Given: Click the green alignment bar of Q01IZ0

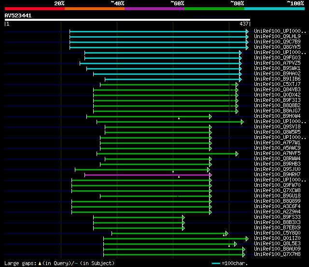Looking at the screenshot, I should point(175,239).
